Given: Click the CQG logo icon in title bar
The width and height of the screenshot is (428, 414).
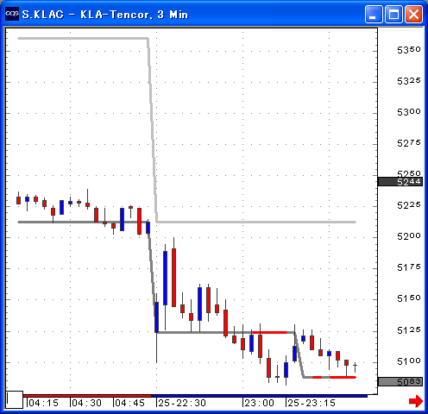Looking at the screenshot, I should (x=12, y=14).
